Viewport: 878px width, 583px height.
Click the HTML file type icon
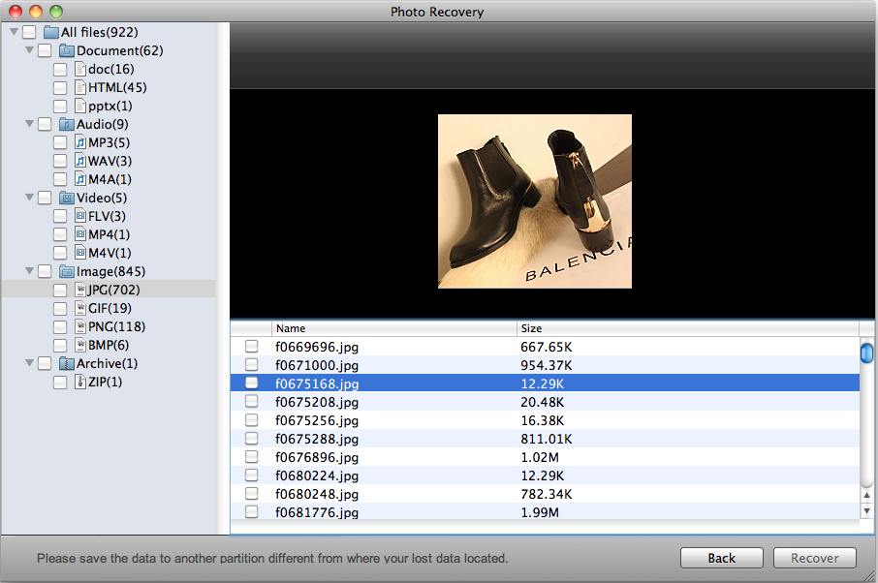tap(80, 88)
